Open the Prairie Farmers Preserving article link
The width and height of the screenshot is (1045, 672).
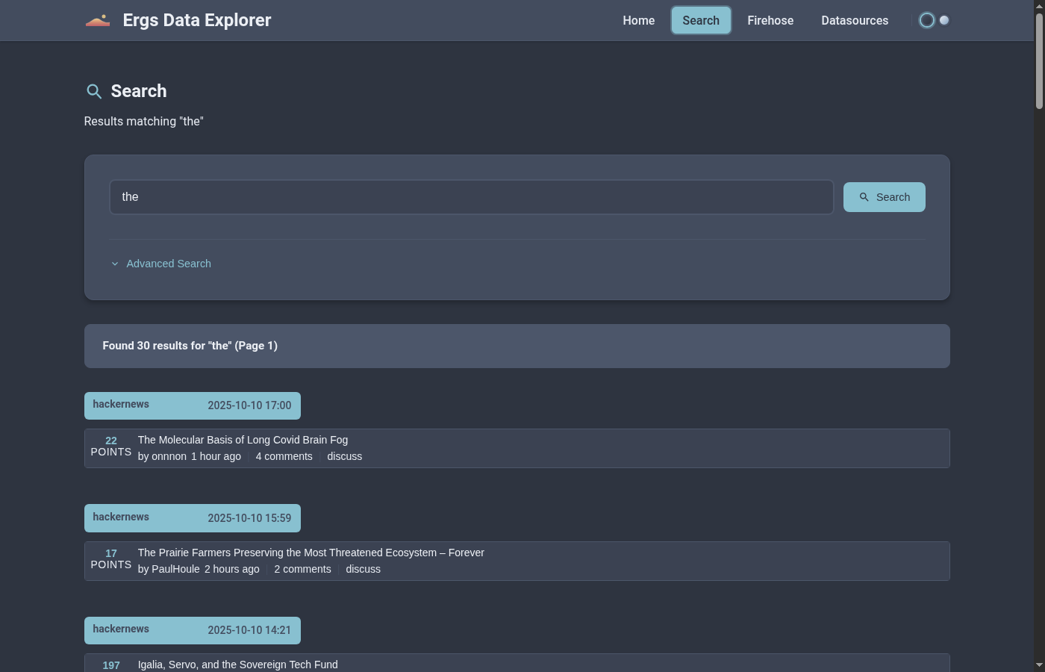click(x=311, y=553)
